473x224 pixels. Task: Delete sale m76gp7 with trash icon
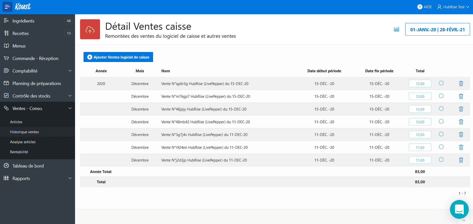tap(461, 96)
